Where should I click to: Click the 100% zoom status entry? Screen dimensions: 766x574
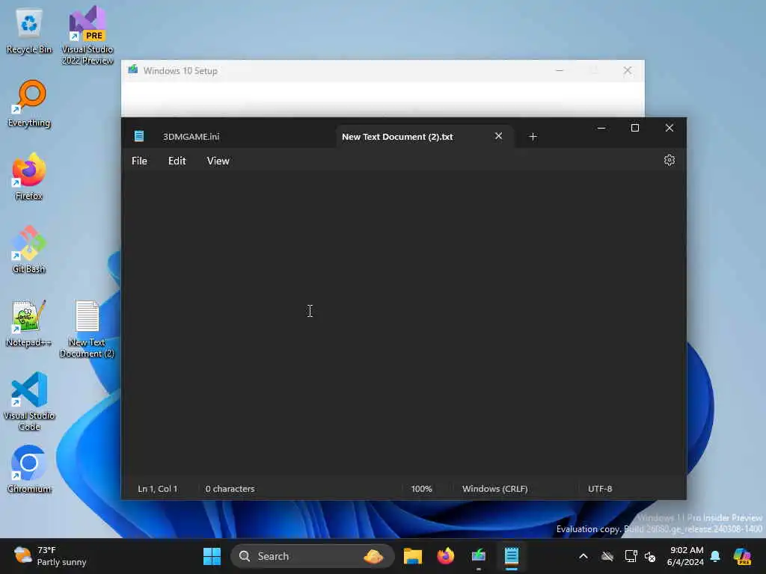point(421,489)
